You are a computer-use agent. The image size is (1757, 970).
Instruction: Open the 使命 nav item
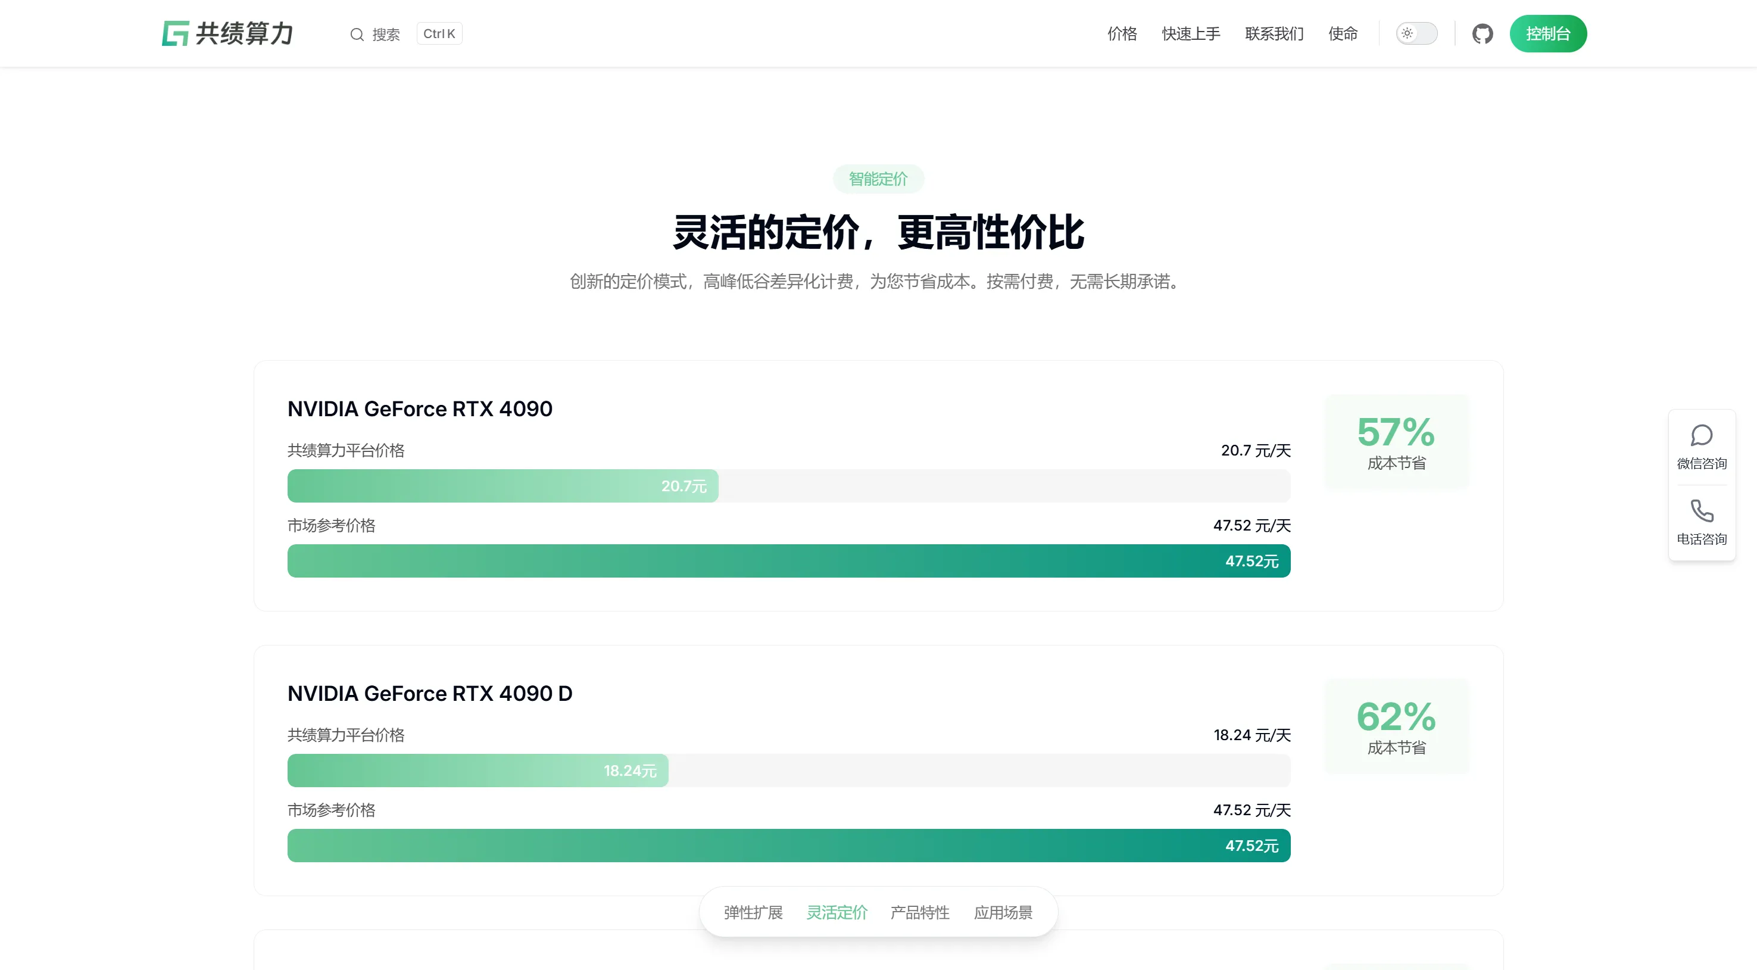[1343, 33]
